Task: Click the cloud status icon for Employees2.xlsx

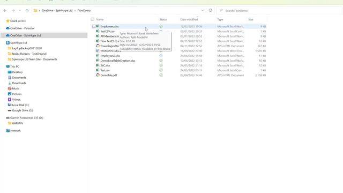Action: tap(161, 56)
